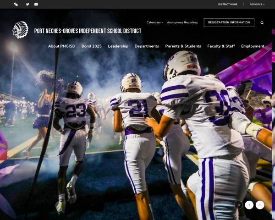Expand the Schools dropdown
Image resolution: width=275 pixels, height=220 pixels.
[257, 5]
